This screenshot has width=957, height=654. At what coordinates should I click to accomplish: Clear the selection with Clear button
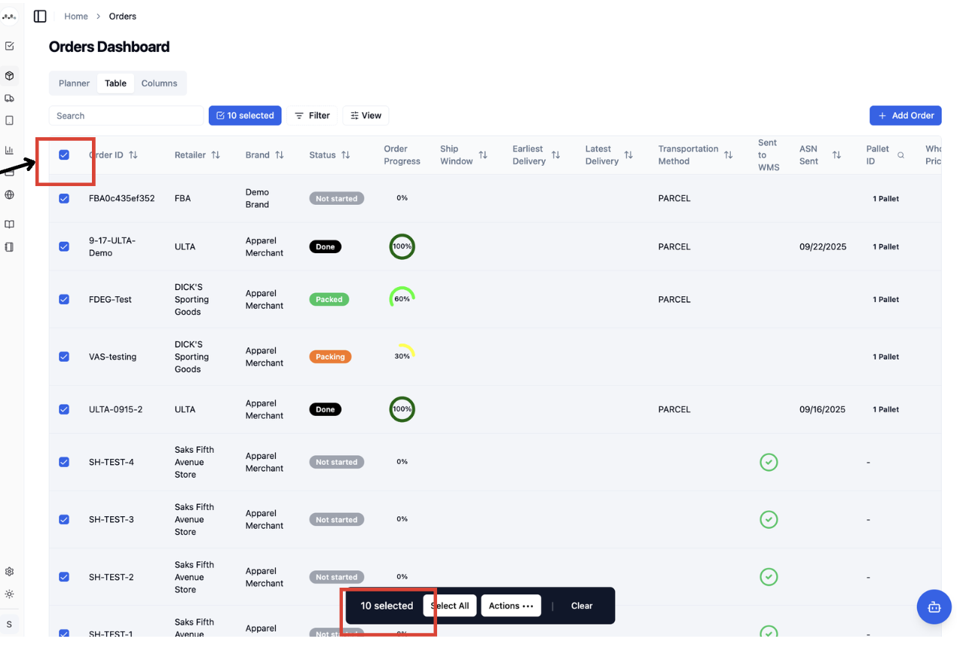tap(582, 606)
